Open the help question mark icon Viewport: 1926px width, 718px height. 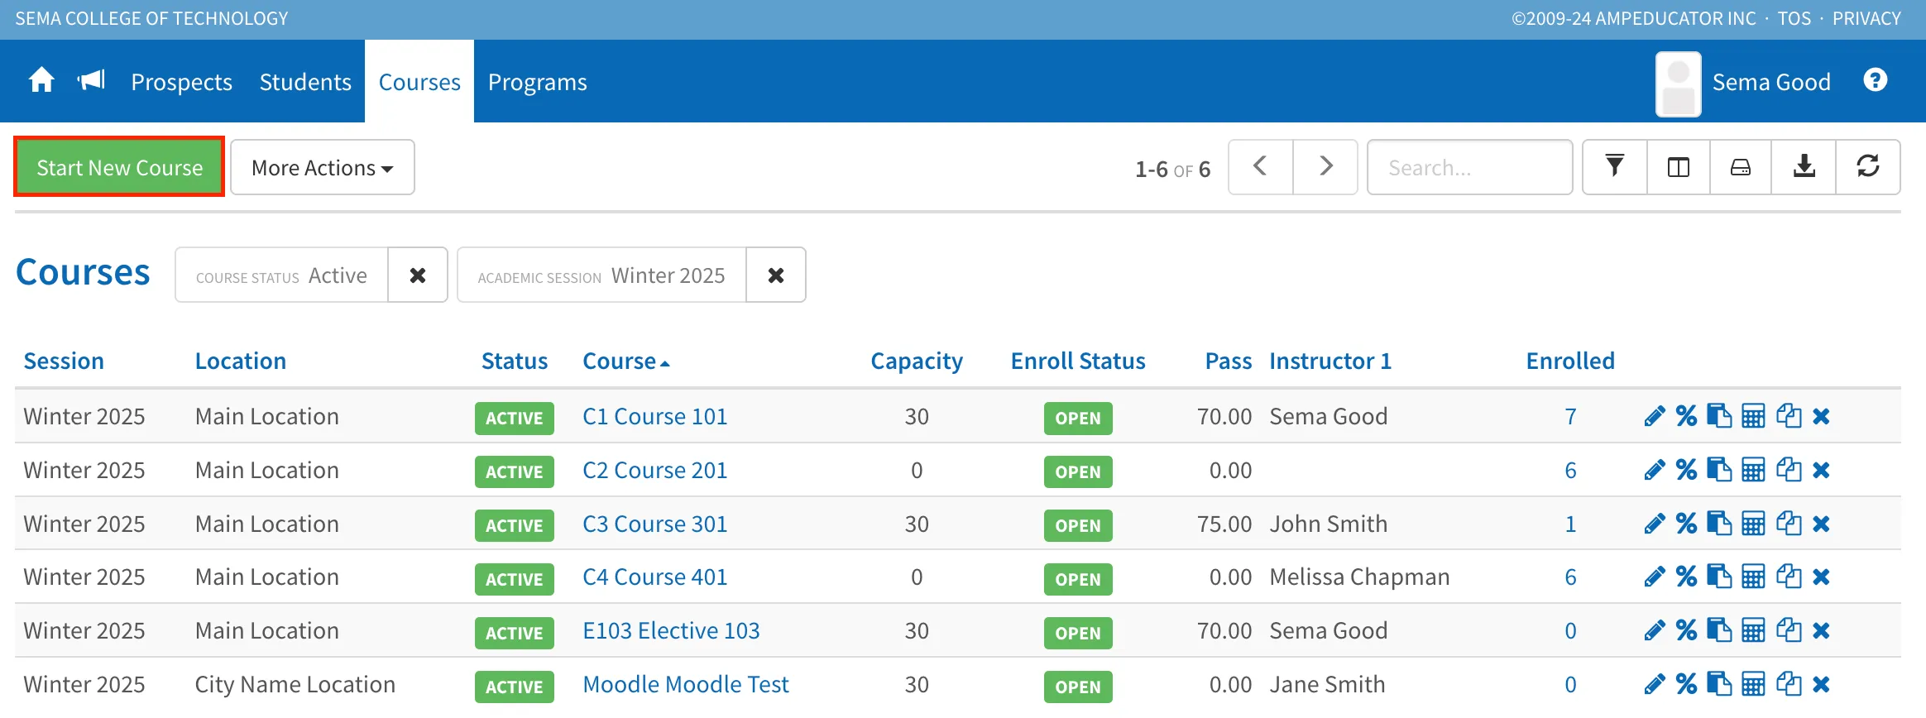(x=1876, y=80)
